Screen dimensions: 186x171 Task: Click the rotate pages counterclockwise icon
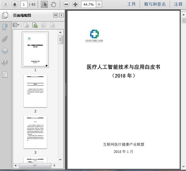pyautogui.click(x=44, y=25)
